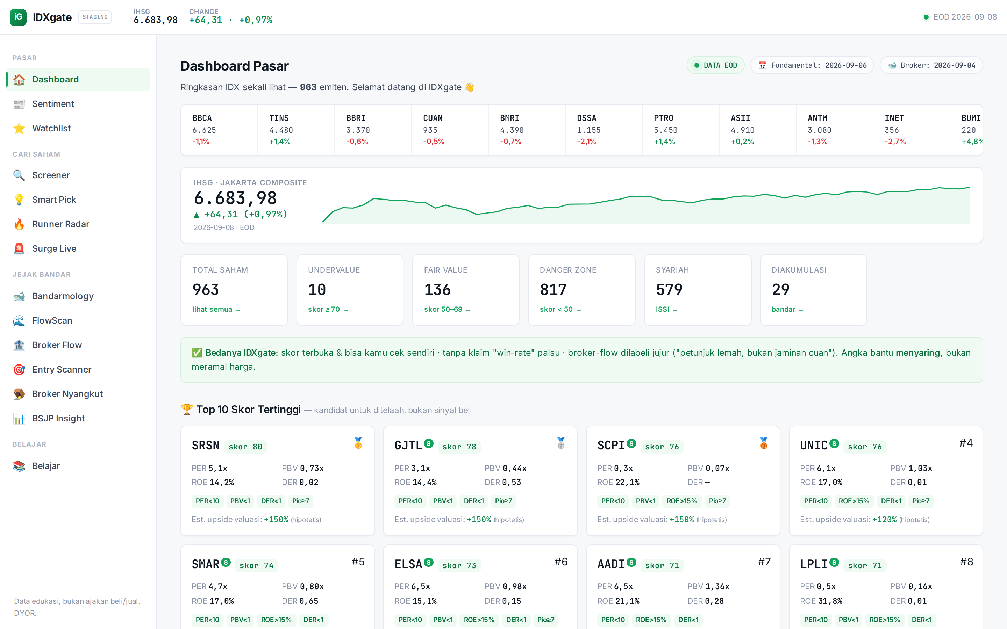Click the Runner Radar fire icon
Screen dimensions: 1007x629
(19, 224)
